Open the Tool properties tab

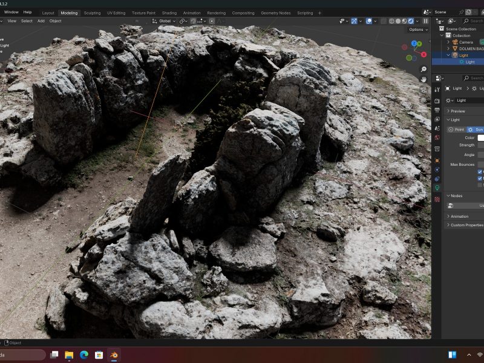[x=437, y=90]
